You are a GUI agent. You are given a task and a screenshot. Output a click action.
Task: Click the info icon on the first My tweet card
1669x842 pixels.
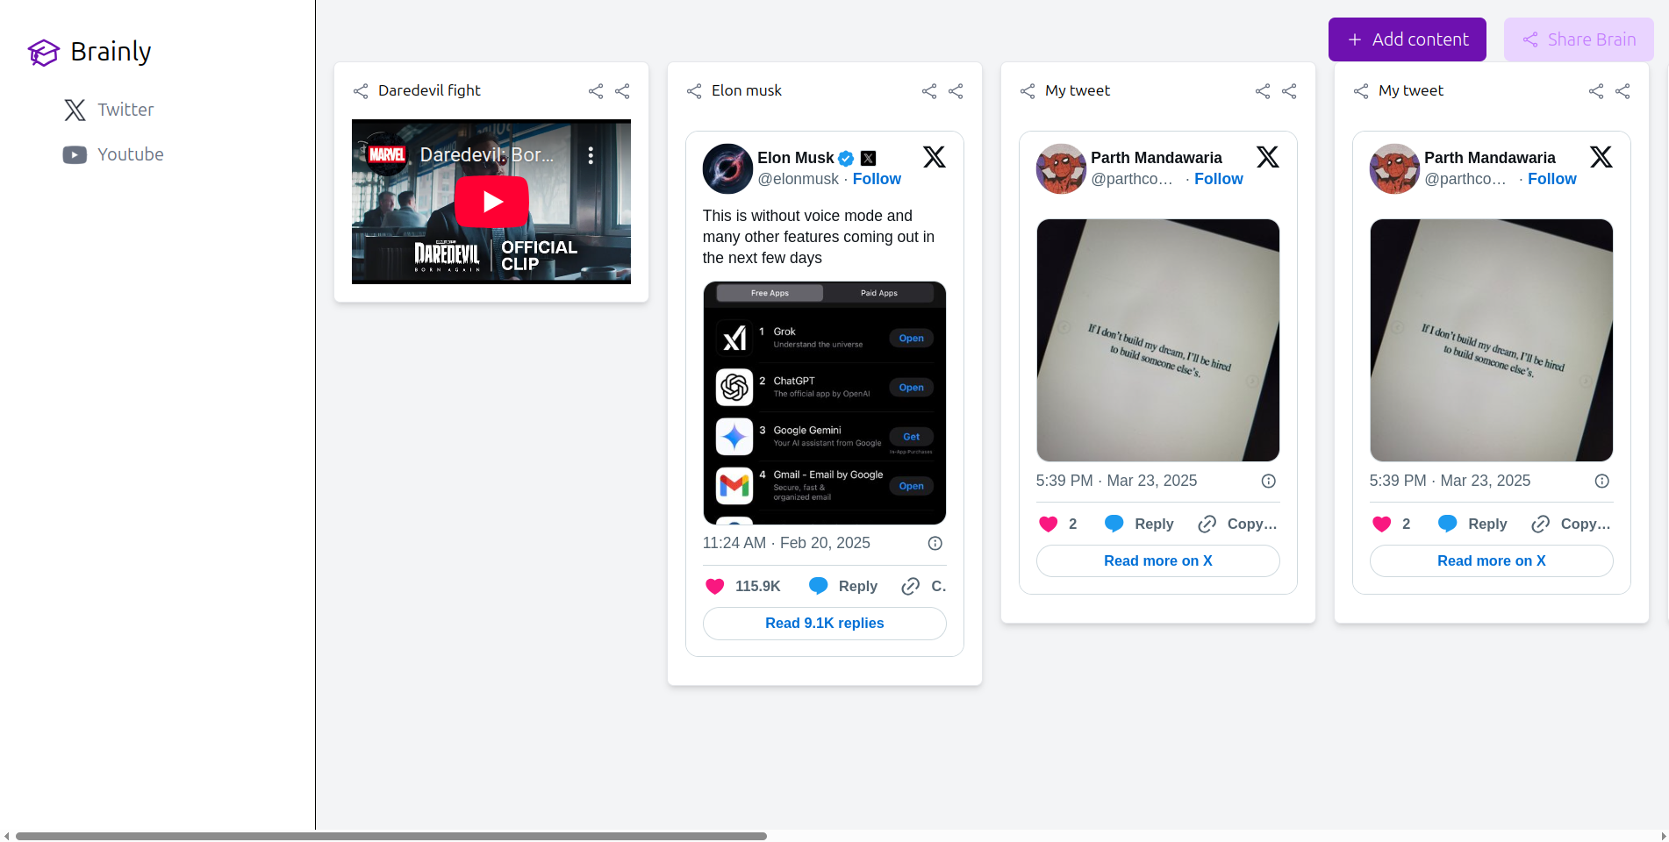[1269, 481]
